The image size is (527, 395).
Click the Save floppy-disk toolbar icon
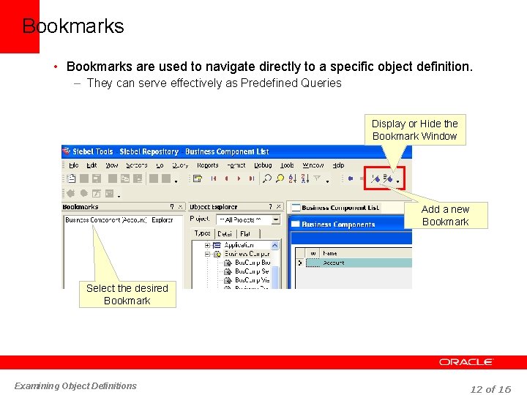click(x=97, y=178)
